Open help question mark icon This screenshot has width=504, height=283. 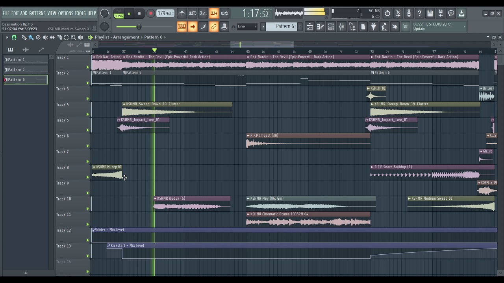click(x=419, y=14)
